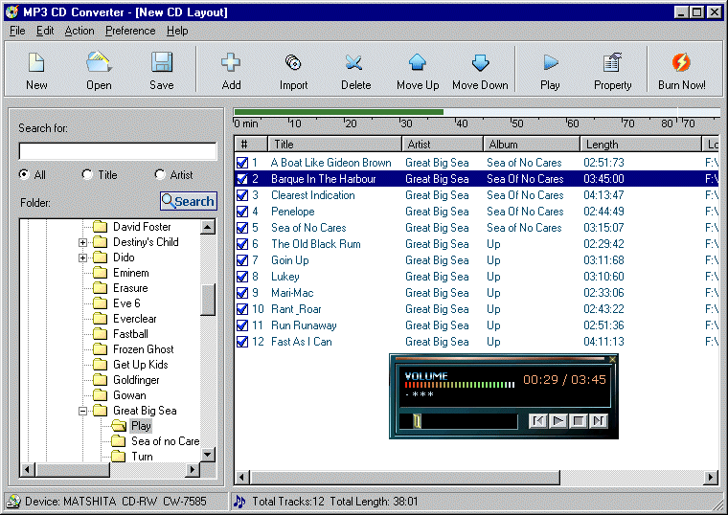Collapse the Great Big Sea folder
728x515 pixels.
click(x=83, y=411)
